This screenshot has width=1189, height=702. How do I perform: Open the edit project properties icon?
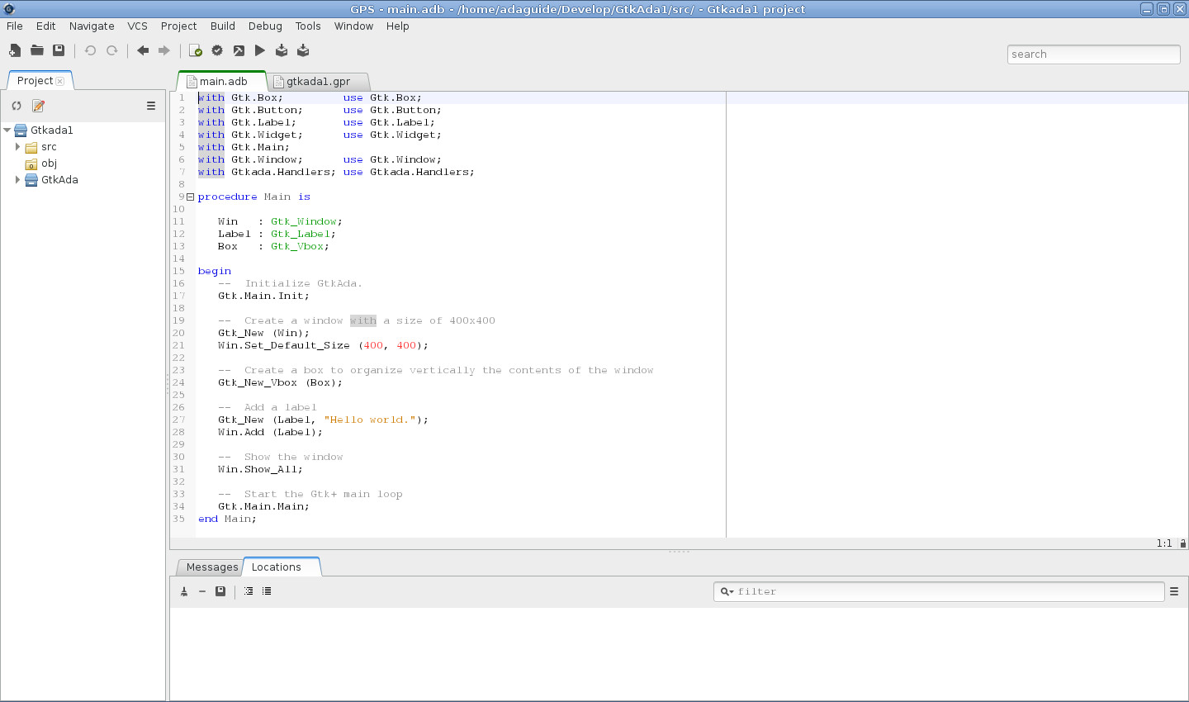[38, 106]
